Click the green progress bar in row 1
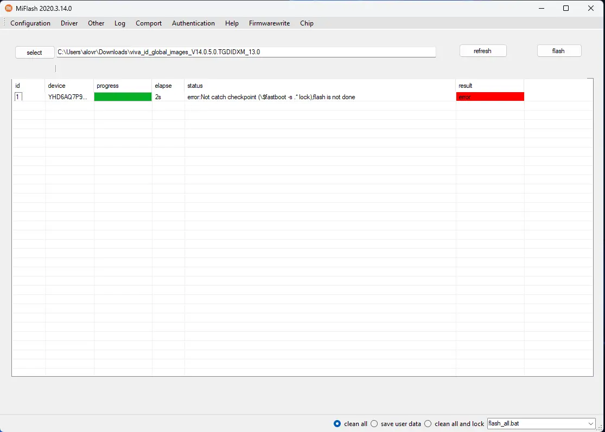The width and height of the screenshot is (605, 432). 123,96
